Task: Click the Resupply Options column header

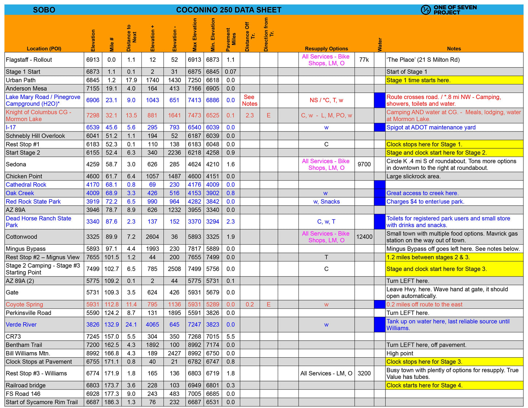Action: point(326,48)
